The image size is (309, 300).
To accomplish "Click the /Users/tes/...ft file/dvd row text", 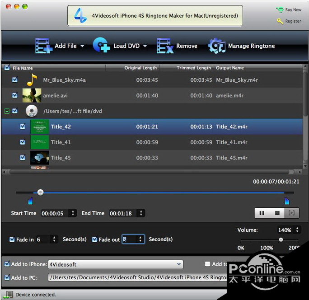I will (x=73, y=111).
